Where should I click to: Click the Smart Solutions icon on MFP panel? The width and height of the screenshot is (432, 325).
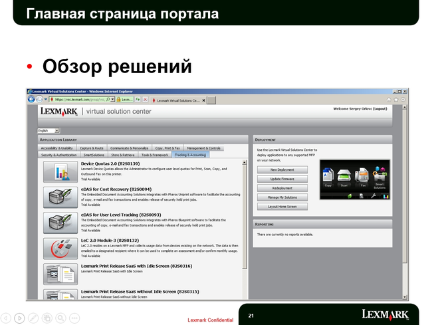click(x=379, y=177)
